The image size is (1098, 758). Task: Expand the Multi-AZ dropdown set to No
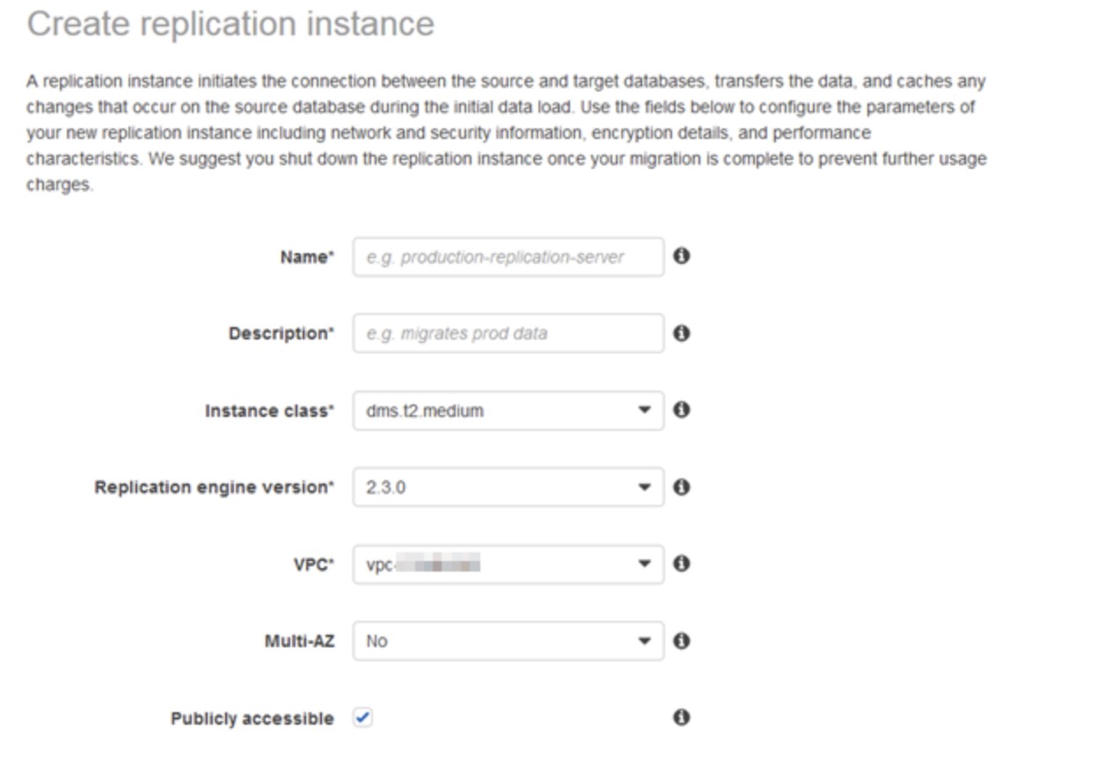(x=508, y=641)
